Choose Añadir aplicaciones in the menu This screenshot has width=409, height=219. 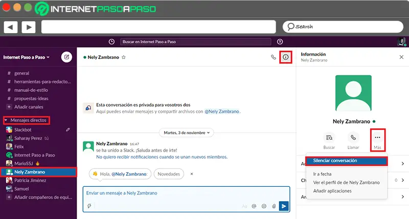click(x=332, y=191)
